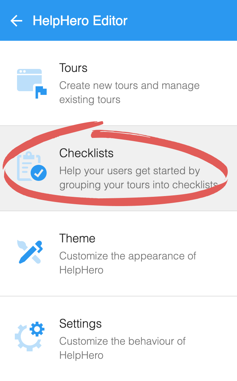This screenshot has width=237, height=381.
Task: Click the blue flag on Tours icon
Action: [41, 92]
